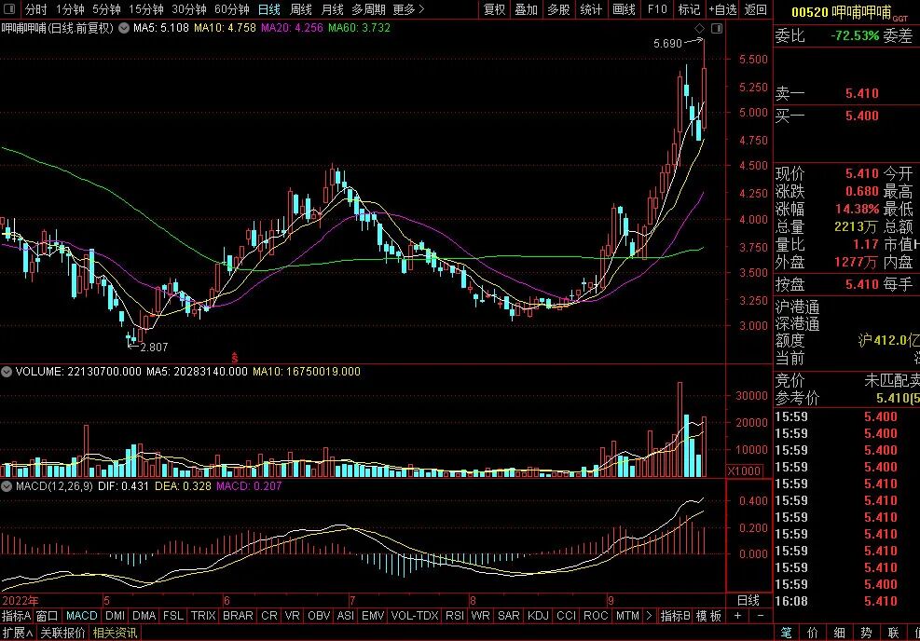
Task: Open the VOLUME indicator dropdown arrow
Action: coord(7,372)
